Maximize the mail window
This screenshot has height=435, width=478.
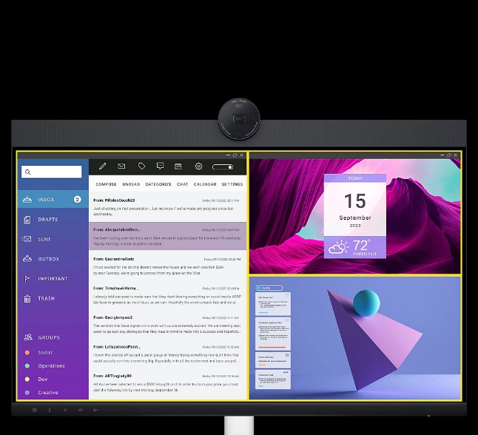coord(235,155)
